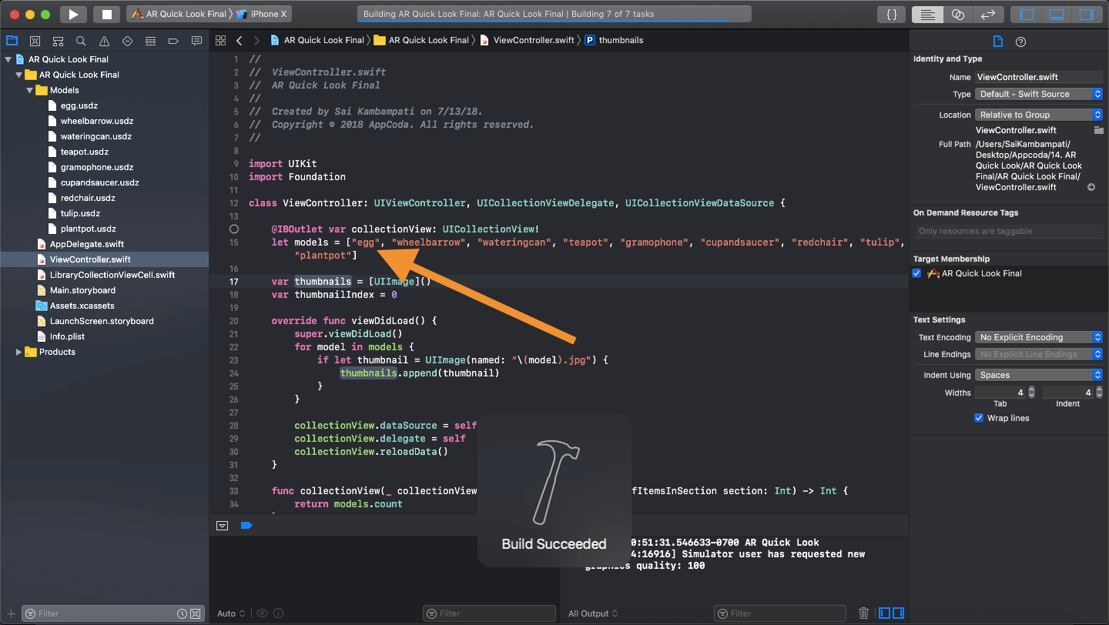1109x625 pixels.
Task: Click the Stop button in toolbar
Action: [x=106, y=14]
